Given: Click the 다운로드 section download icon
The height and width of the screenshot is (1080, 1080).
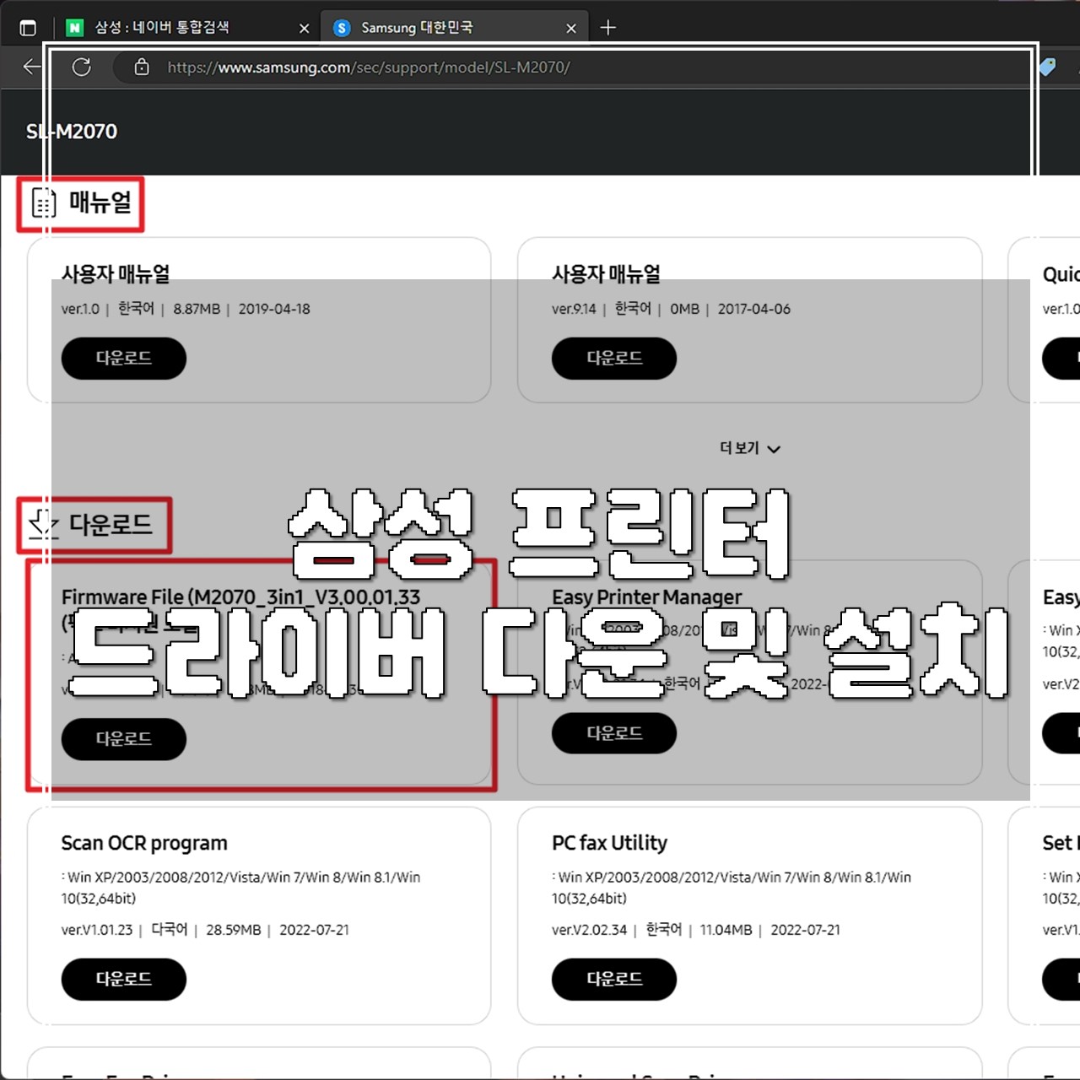Looking at the screenshot, I should [43, 524].
